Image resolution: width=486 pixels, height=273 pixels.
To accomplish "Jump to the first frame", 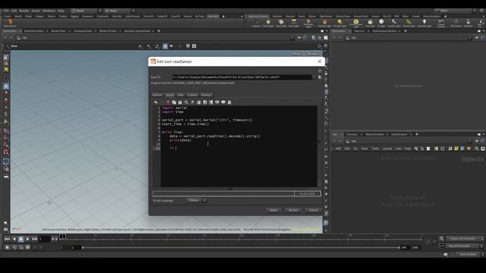I will pyautogui.click(x=7, y=239).
